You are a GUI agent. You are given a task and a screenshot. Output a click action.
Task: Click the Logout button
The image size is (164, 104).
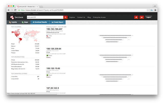149,17
